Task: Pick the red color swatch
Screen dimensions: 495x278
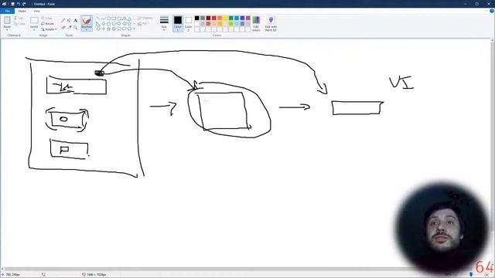Action: point(214,18)
